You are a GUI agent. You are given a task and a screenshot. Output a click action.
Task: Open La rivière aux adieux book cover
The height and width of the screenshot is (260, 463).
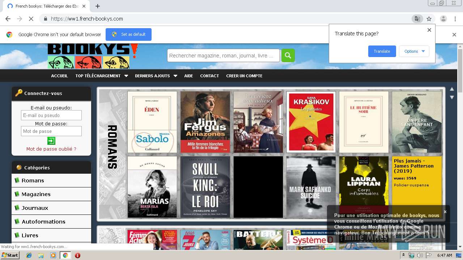coord(258,122)
